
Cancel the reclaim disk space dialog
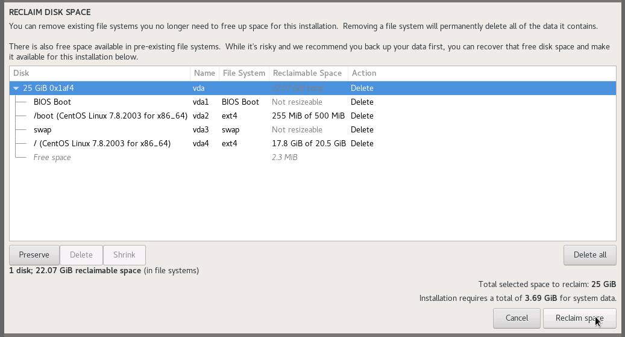517,318
